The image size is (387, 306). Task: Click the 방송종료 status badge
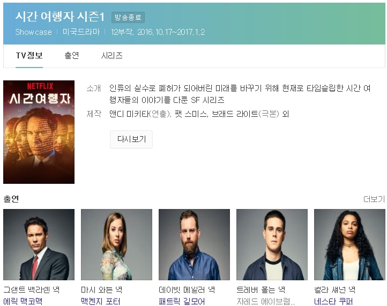point(128,17)
